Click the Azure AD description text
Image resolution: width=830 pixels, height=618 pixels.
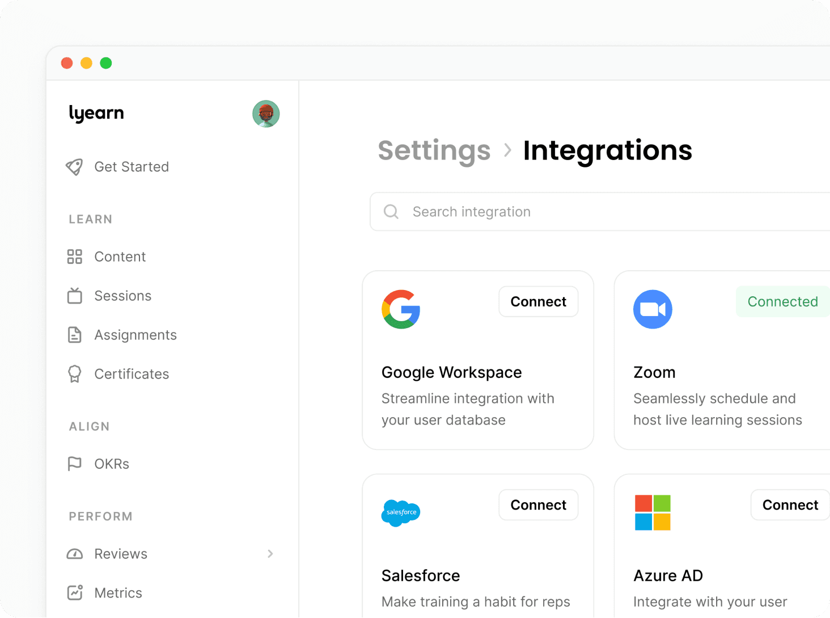pos(710,602)
